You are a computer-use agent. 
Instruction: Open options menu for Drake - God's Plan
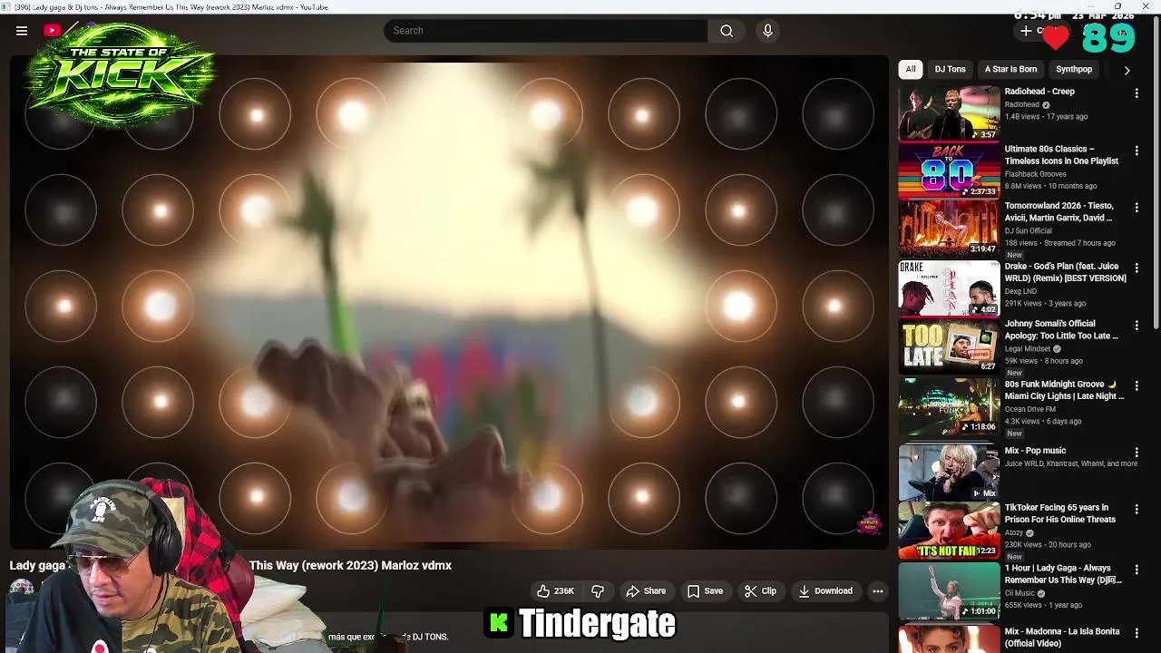[x=1137, y=268]
